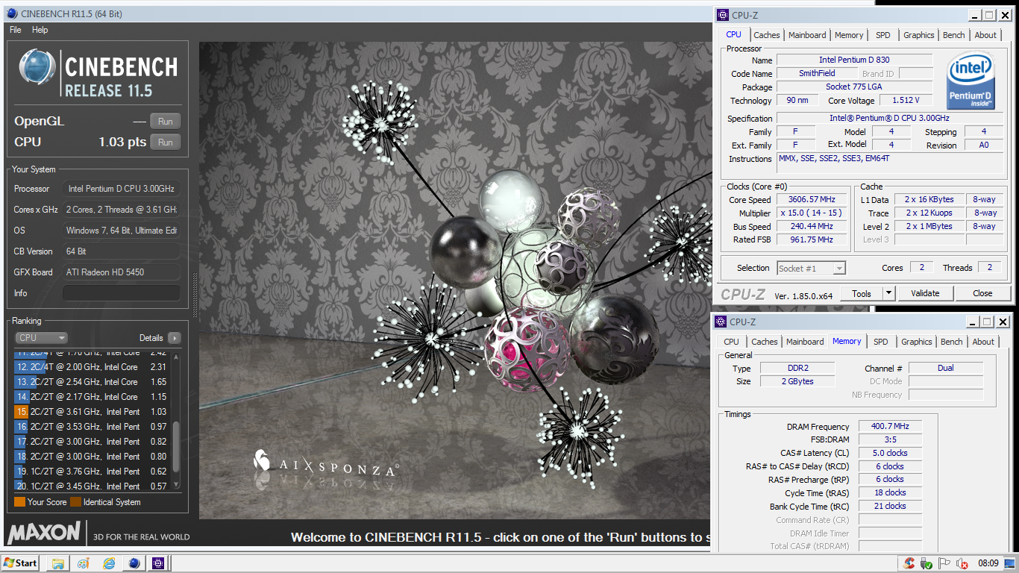The image size is (1019, 573).
Task: Select ranking row 19 at 3.76 GHz
Action: (91, 472)
